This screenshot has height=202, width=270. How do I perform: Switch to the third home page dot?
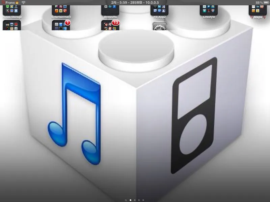pyautogui.click(x=139, y=200)
